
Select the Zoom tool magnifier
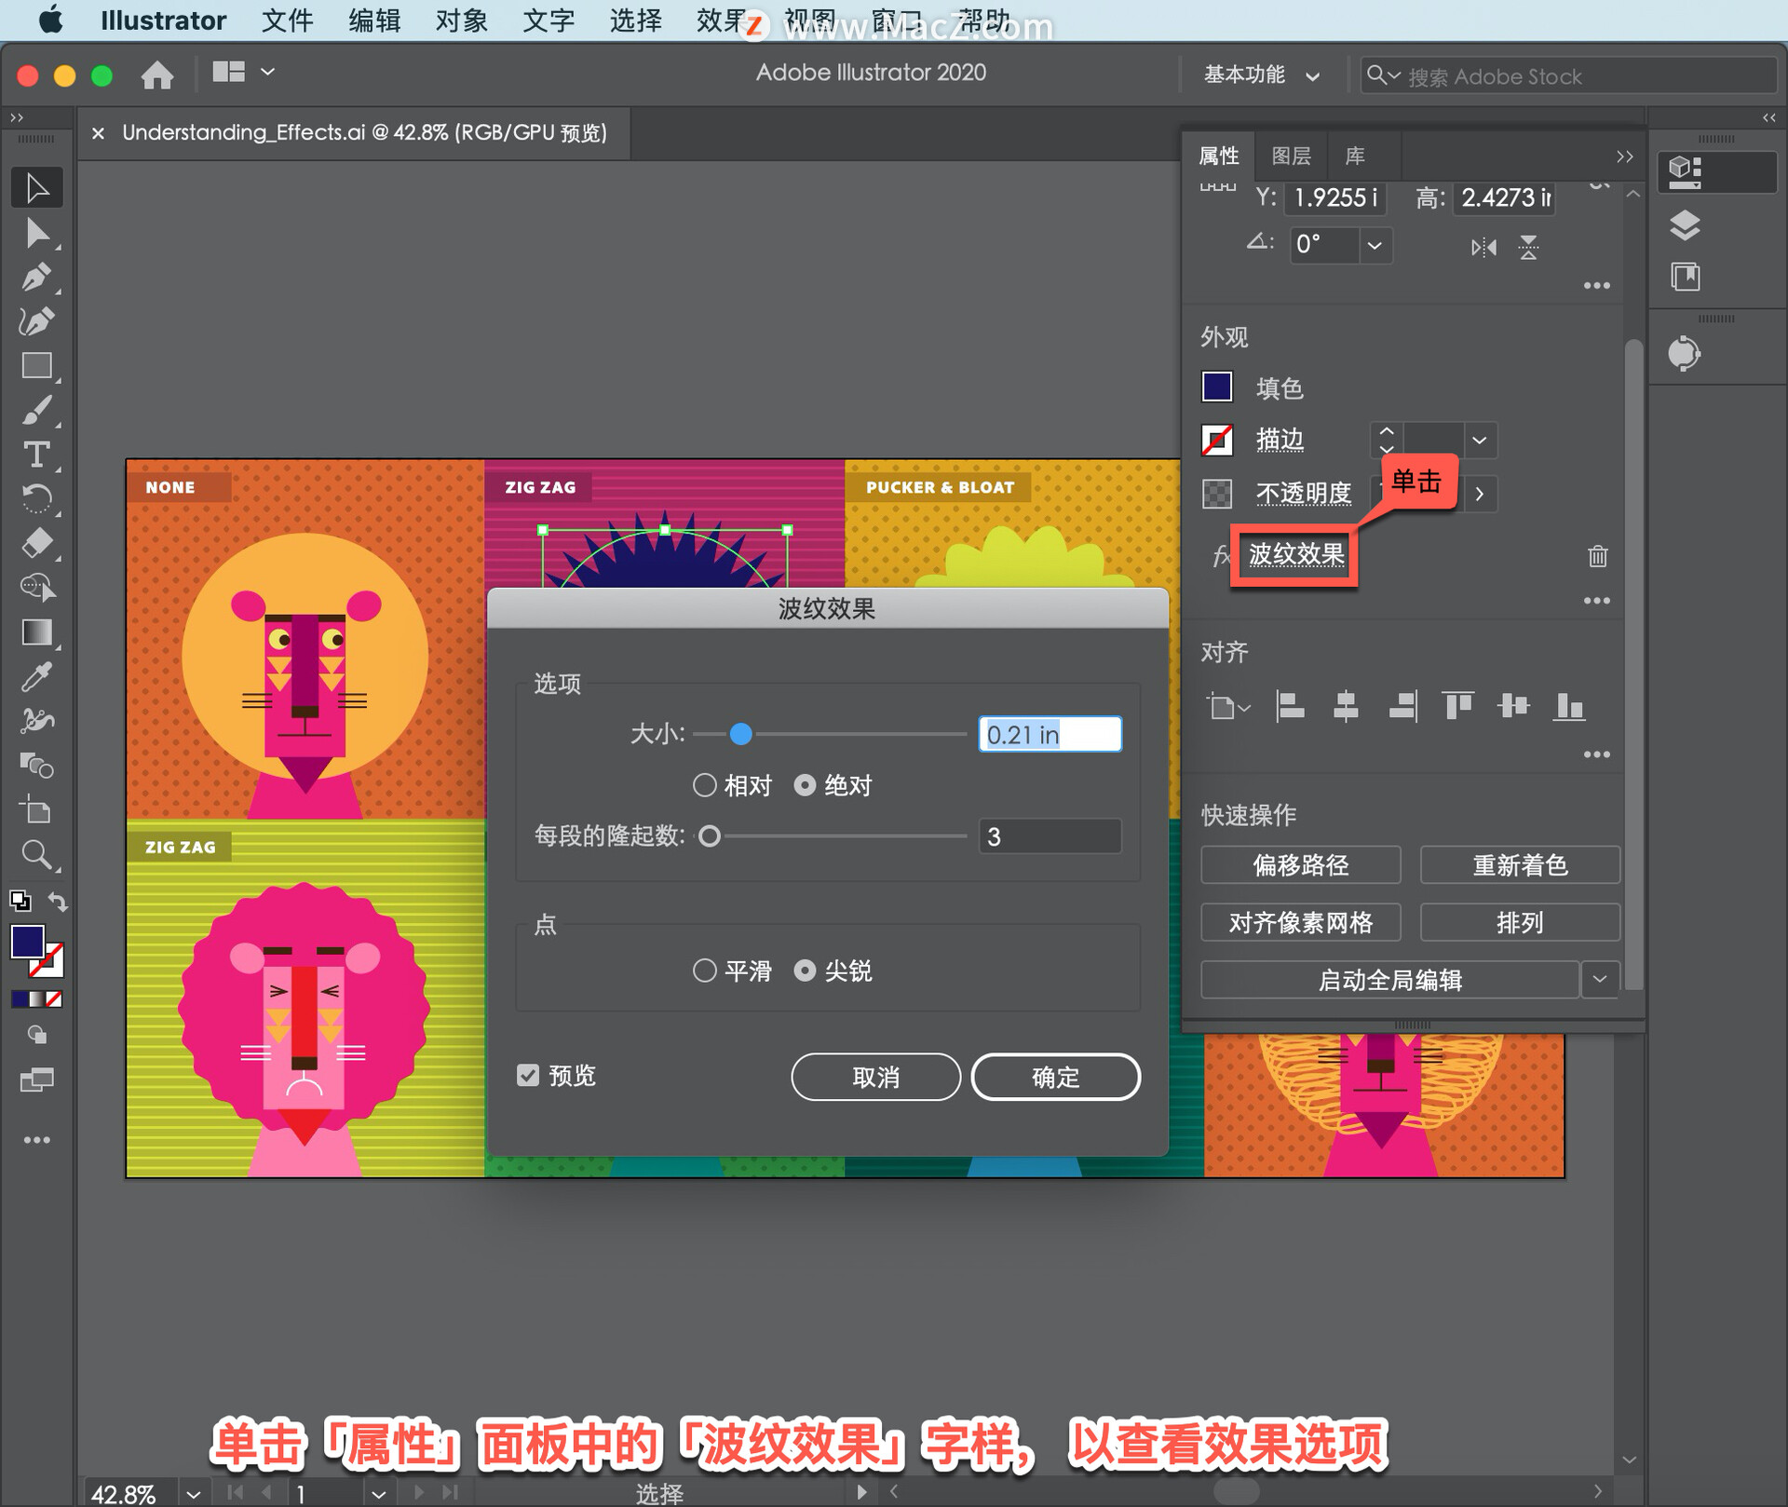[37, 855]
